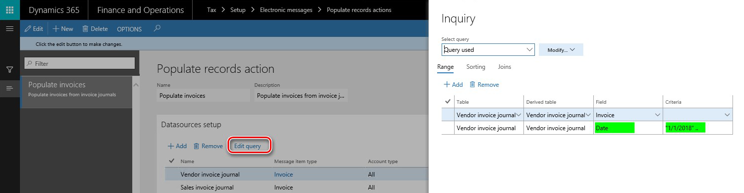Select Populate invoices list item
Screen dimensions: 744x193
[x=76, y=92]
